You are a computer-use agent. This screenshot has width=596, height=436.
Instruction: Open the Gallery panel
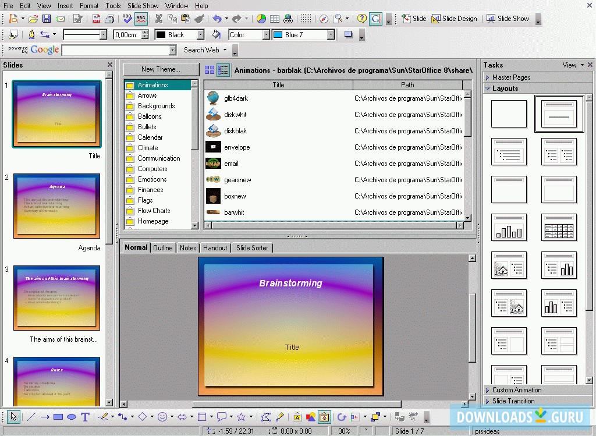pyautogui.click(x=324, y=417)
